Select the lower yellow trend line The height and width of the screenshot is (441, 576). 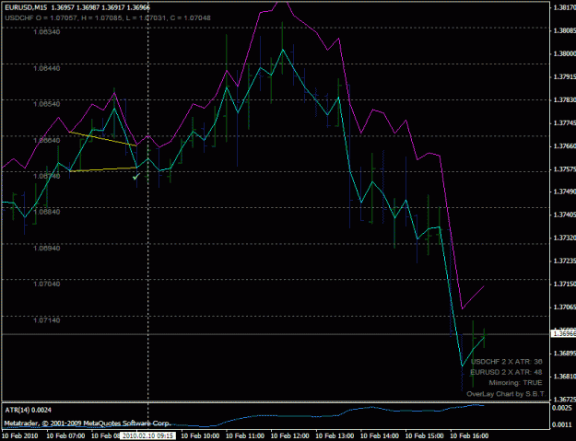103,169
